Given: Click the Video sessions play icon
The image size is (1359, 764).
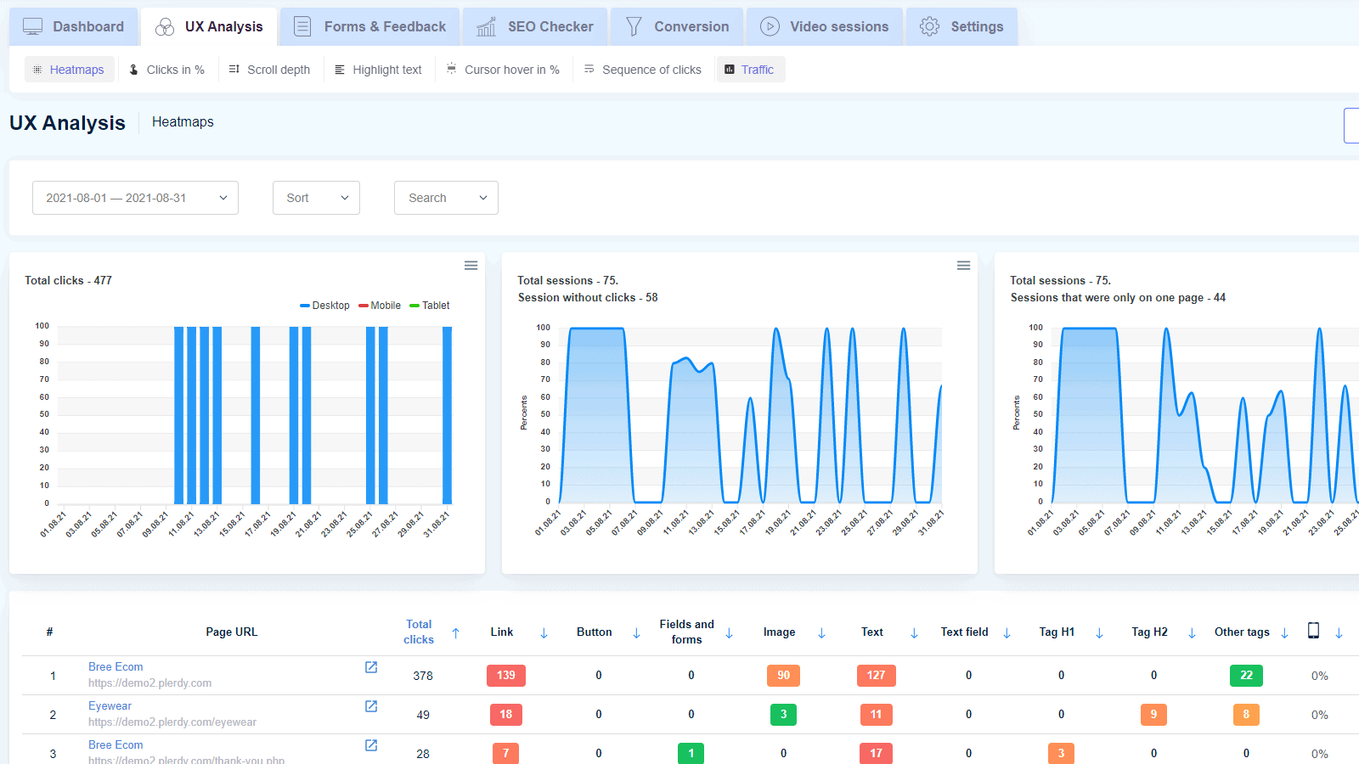Looking at the screenshot, I should [x=770, y=26].
